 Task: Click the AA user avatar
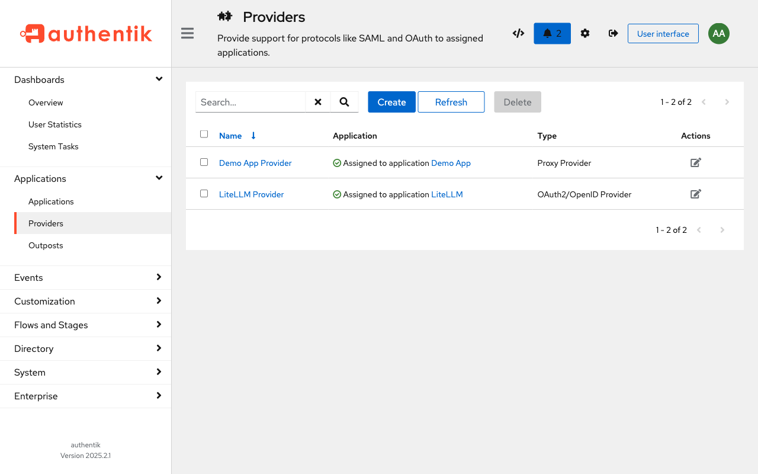pyautogui.click(x=719, y=33)
